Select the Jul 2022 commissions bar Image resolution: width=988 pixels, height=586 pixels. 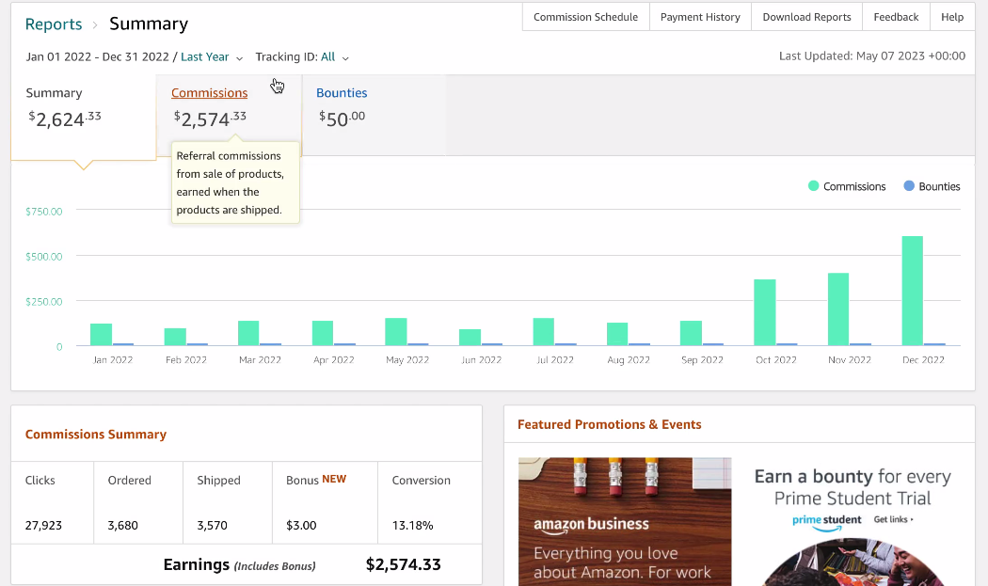[544, 332]
